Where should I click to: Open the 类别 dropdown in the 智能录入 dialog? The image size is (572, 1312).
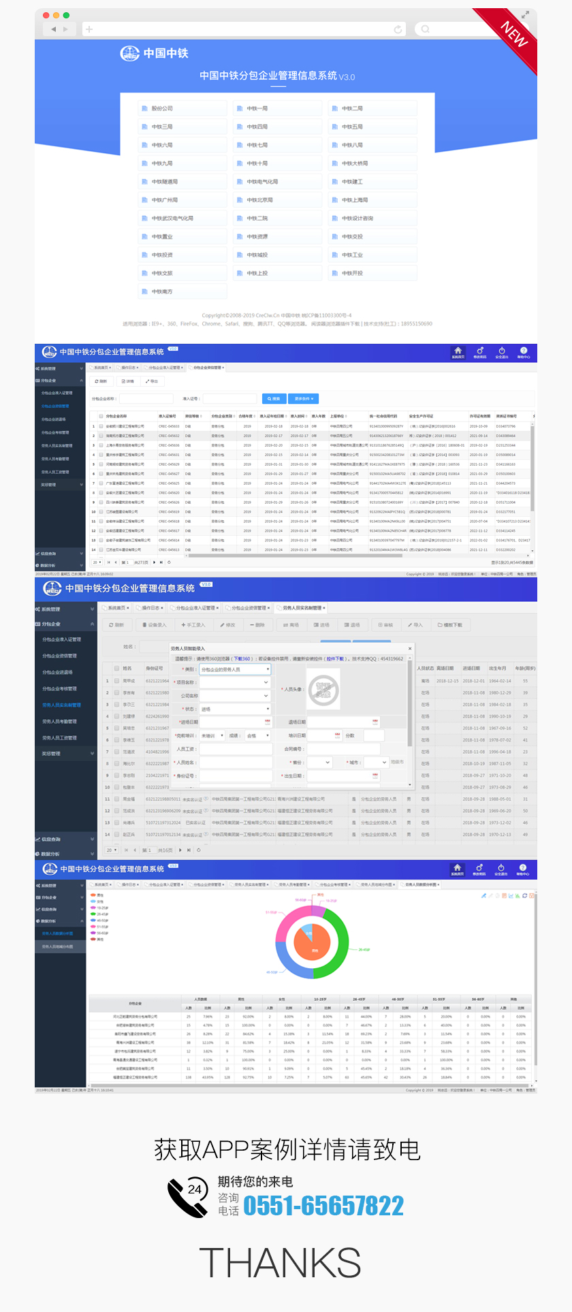point(235,669)
